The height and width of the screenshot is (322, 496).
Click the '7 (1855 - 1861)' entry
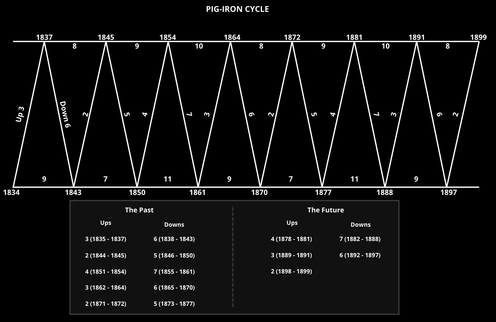pos(174,272)
